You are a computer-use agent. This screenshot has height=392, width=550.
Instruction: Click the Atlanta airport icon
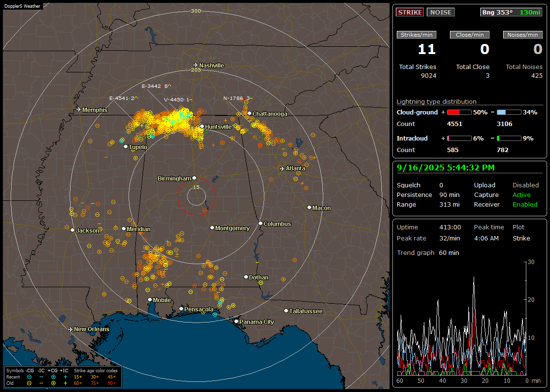coord(282,168)
